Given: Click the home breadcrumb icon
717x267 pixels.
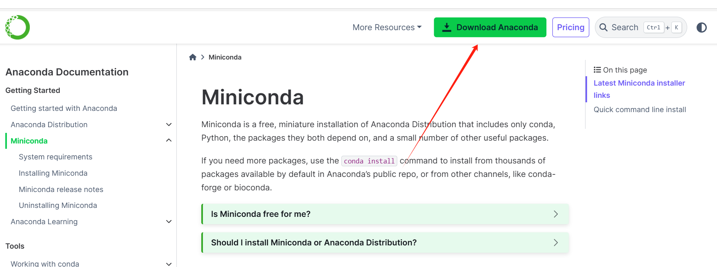Looking at the screenshot, I should tap(193, 57).
